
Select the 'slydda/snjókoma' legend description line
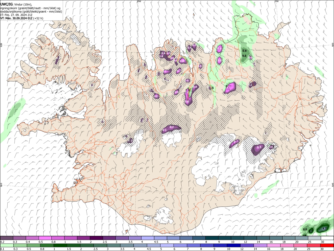(x=31, y=12)
